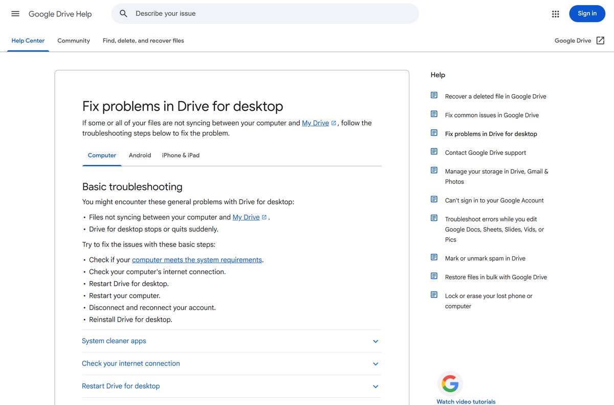Image resolution: width=614 pixels, height=405 pixels.
Task: Click article icon beside Restore files in bulk
Action: click(x=434, y=276)
